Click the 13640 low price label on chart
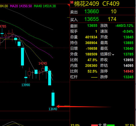 53,109
